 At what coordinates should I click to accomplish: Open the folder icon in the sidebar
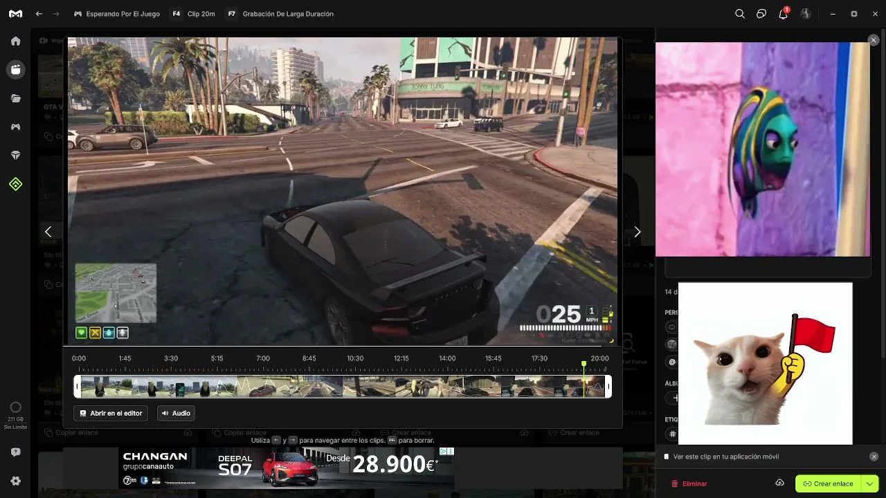(15, 98)
